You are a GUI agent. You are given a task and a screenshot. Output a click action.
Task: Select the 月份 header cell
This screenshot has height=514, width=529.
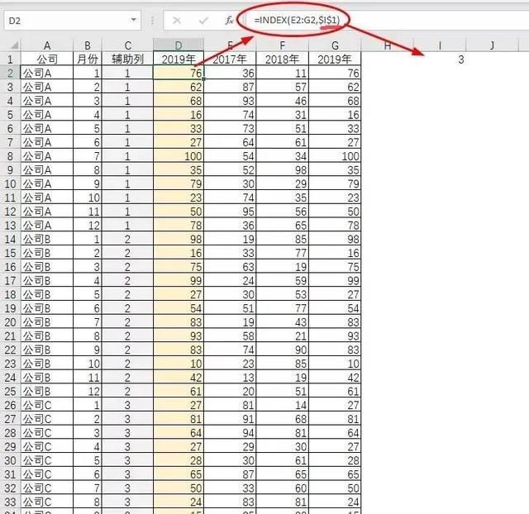(87, 59)
